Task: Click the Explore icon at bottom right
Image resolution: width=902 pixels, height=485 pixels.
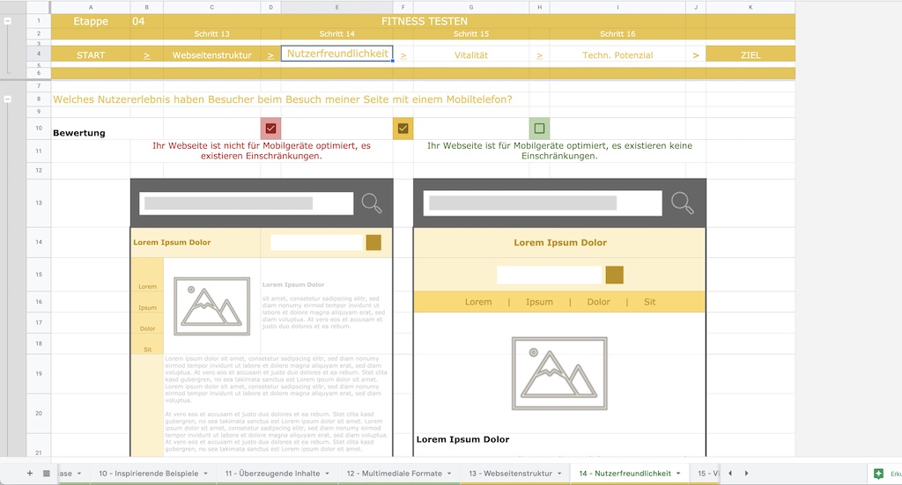Action: 878,474
